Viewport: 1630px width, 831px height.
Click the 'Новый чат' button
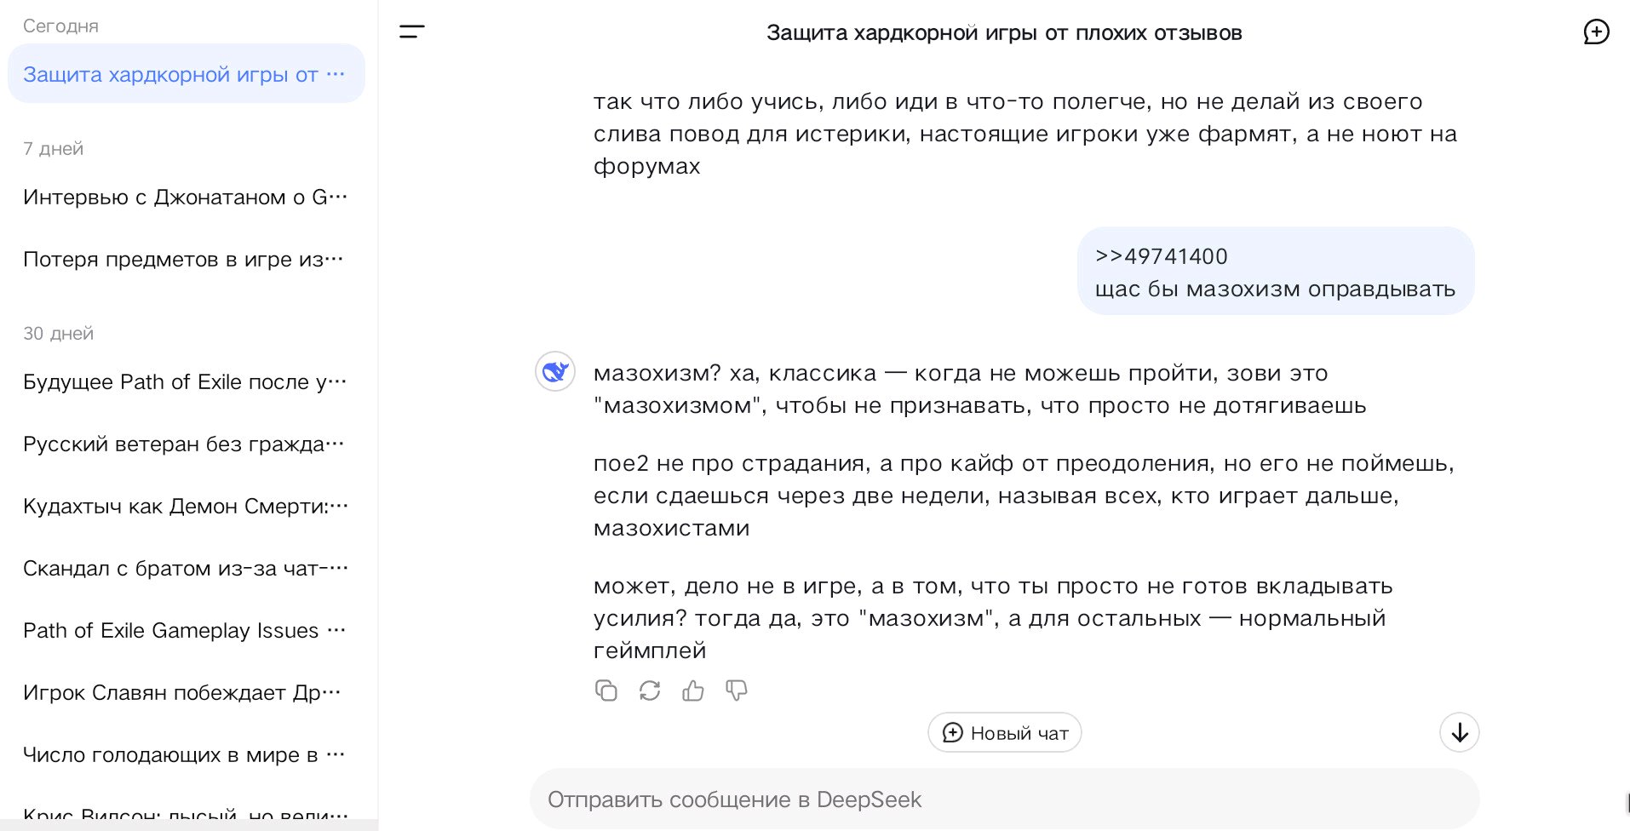1005,732
